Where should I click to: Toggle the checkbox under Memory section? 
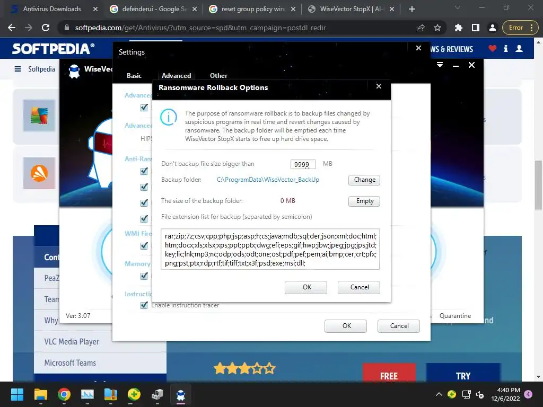tap(144, 276)
